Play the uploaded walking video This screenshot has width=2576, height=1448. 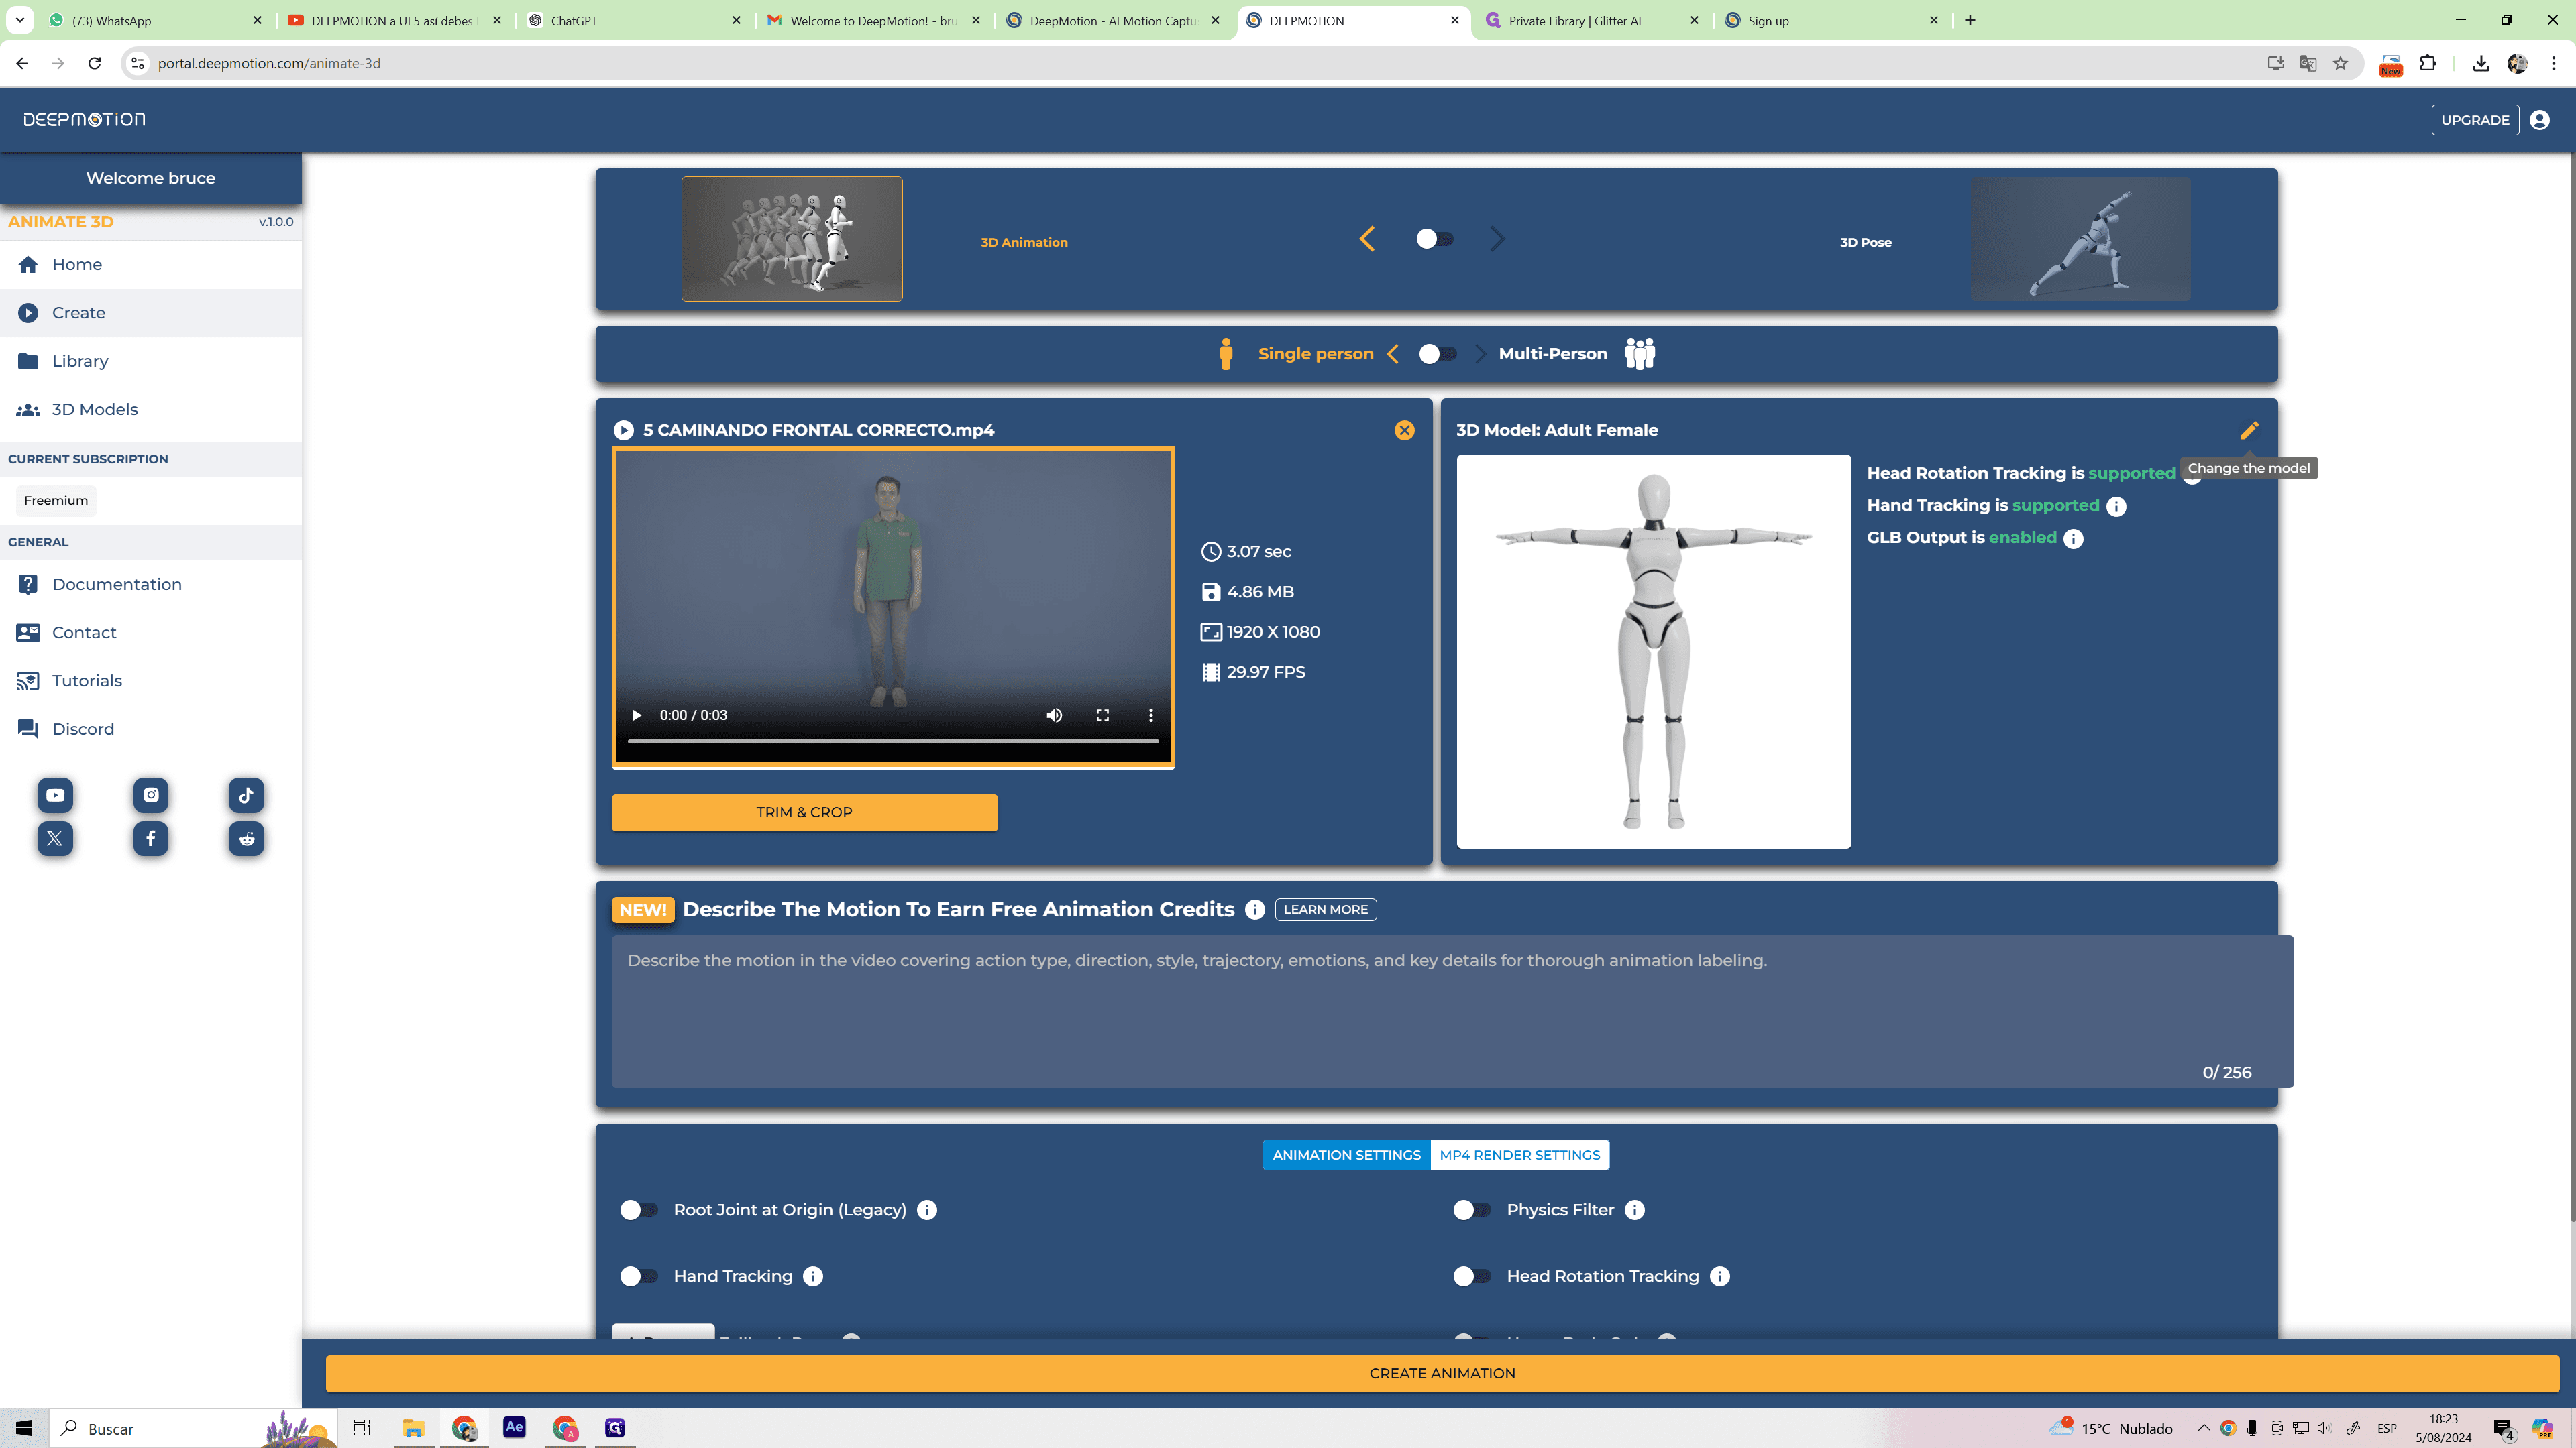coord(636,715)
